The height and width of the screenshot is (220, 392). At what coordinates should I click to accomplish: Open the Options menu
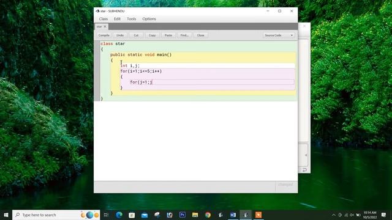click(x=149, y=19)
